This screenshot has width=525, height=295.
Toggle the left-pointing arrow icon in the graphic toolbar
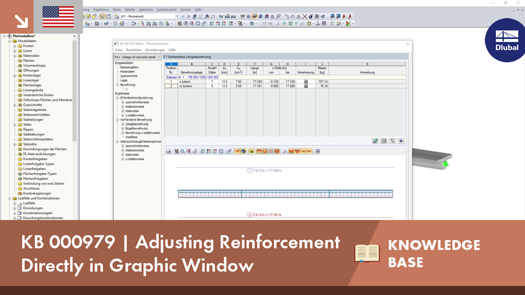pyautogui.click(x=304, y=152)
